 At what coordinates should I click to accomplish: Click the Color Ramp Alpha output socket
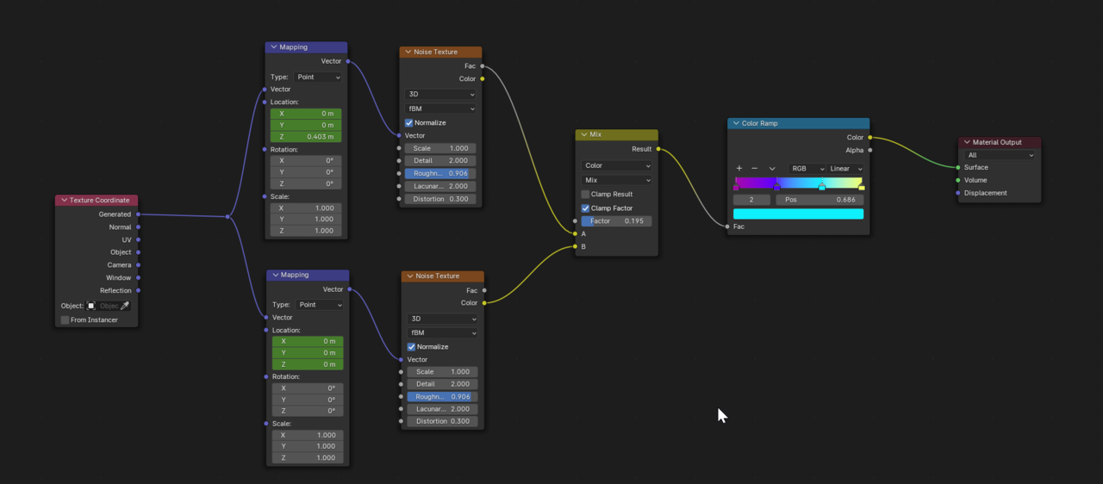pyautogui.click(x=869, y=150)
